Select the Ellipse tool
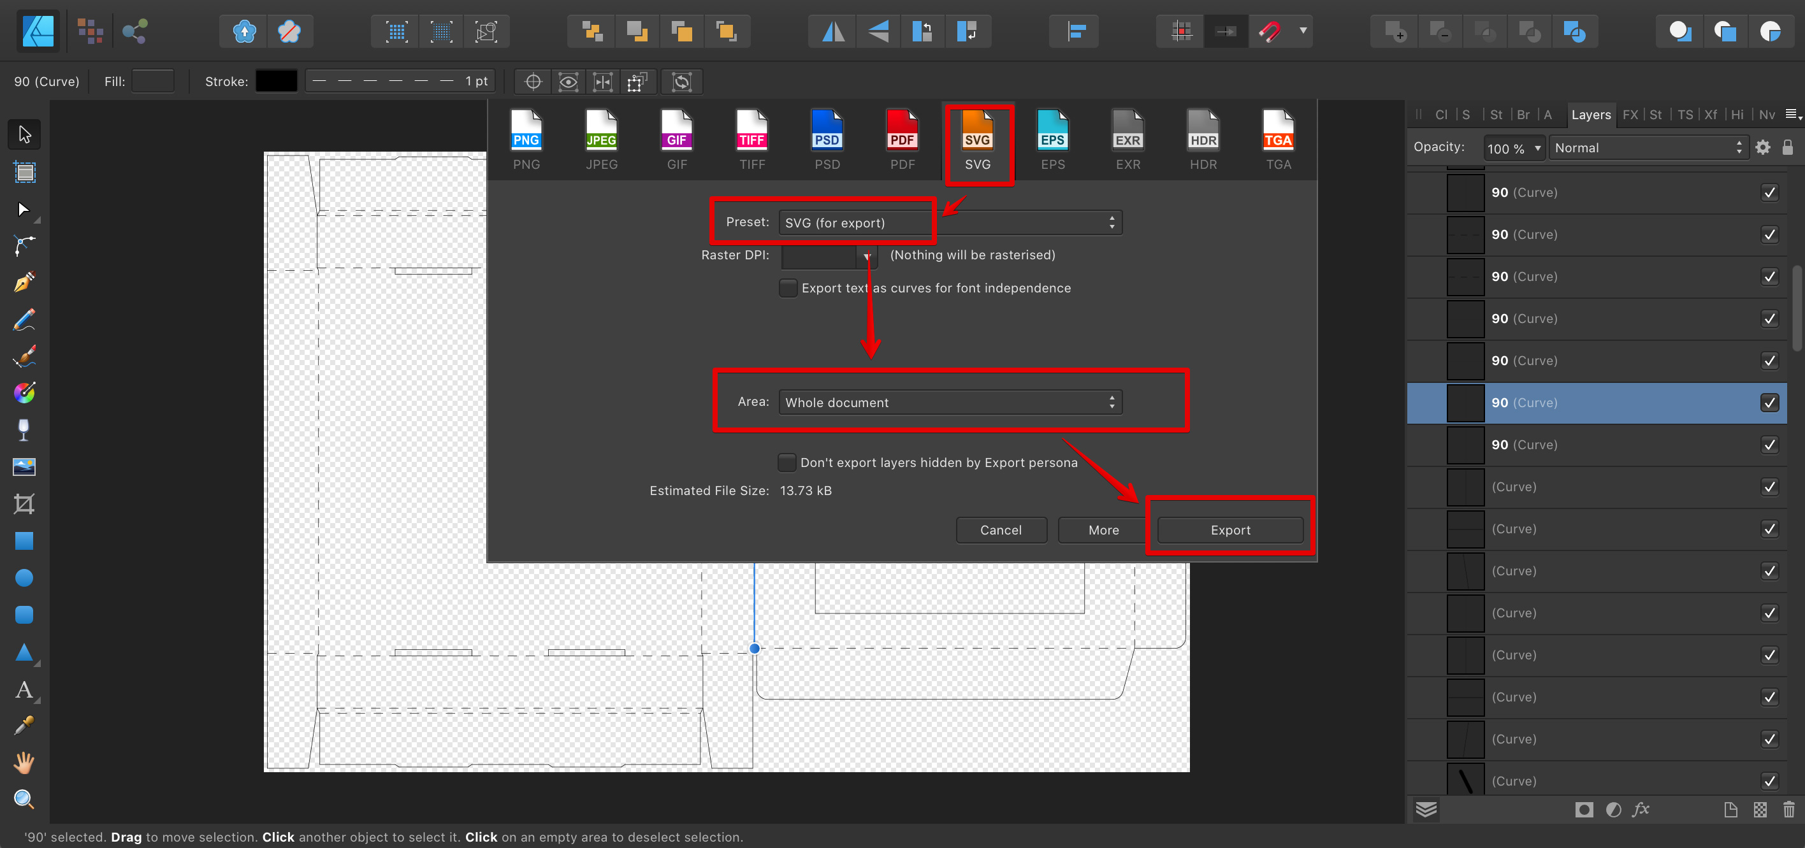The image size is (1805, 848). [24, 577]
